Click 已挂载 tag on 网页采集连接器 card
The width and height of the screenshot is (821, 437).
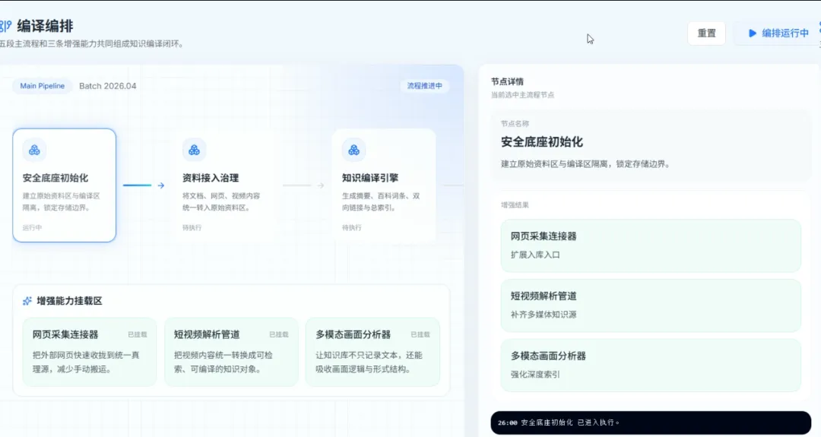[x=138, y=334]
